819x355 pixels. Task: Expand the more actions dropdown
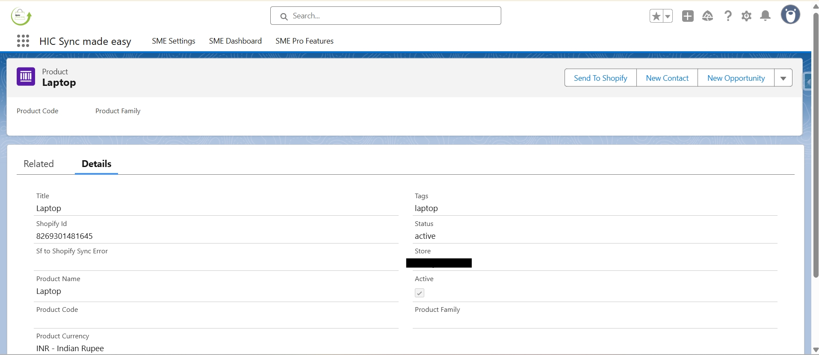tap(783, 78)
